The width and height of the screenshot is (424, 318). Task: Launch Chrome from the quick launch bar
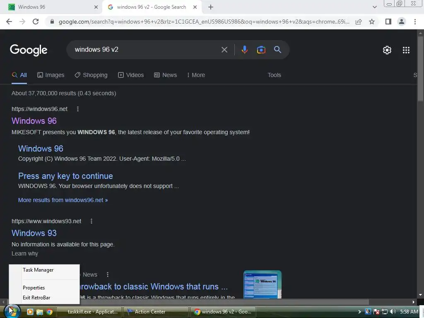49,312
